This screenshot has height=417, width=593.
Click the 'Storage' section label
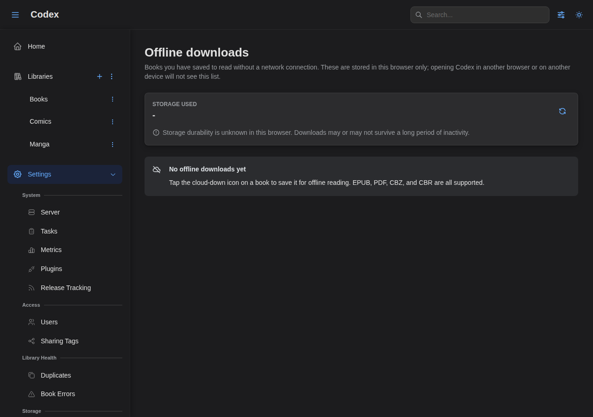point(32,411)
